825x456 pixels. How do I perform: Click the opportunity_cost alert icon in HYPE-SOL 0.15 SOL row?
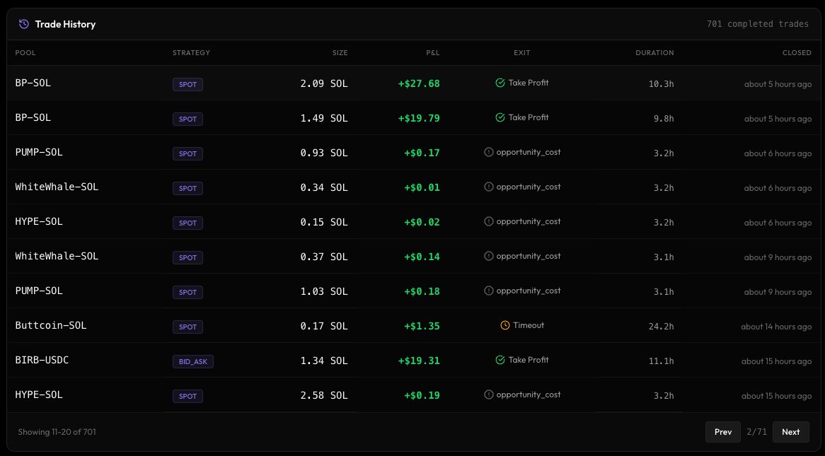coord(489,222)
